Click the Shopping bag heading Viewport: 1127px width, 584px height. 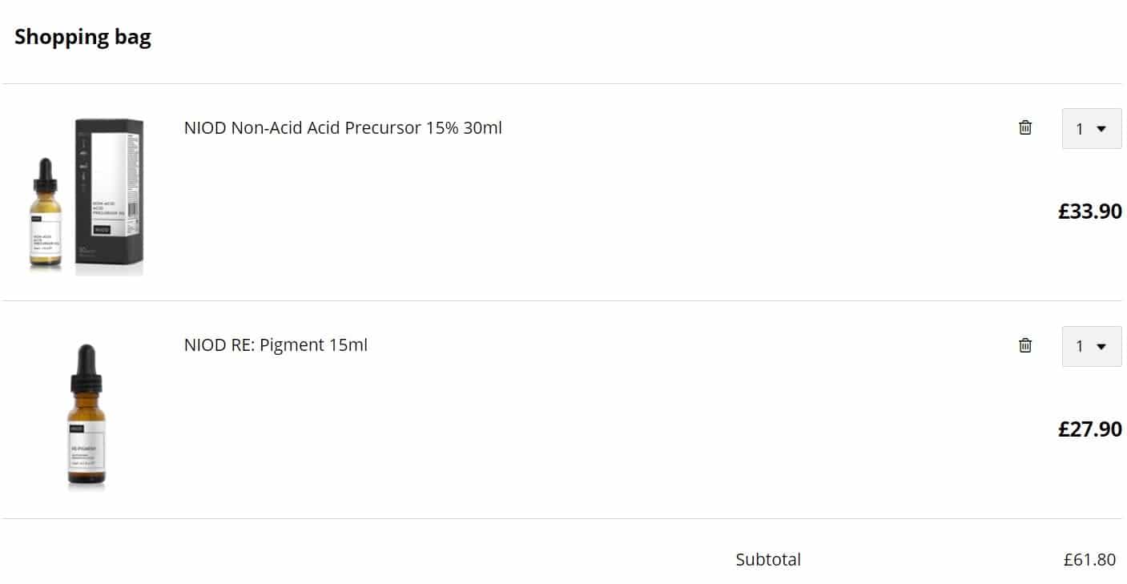click(83, 37)
